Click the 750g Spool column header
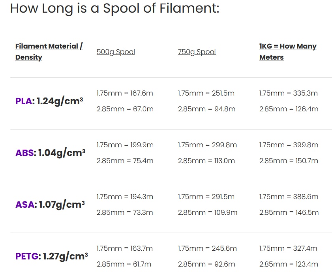The width and height of the screenshot is (332, 278). click(197, 52)
